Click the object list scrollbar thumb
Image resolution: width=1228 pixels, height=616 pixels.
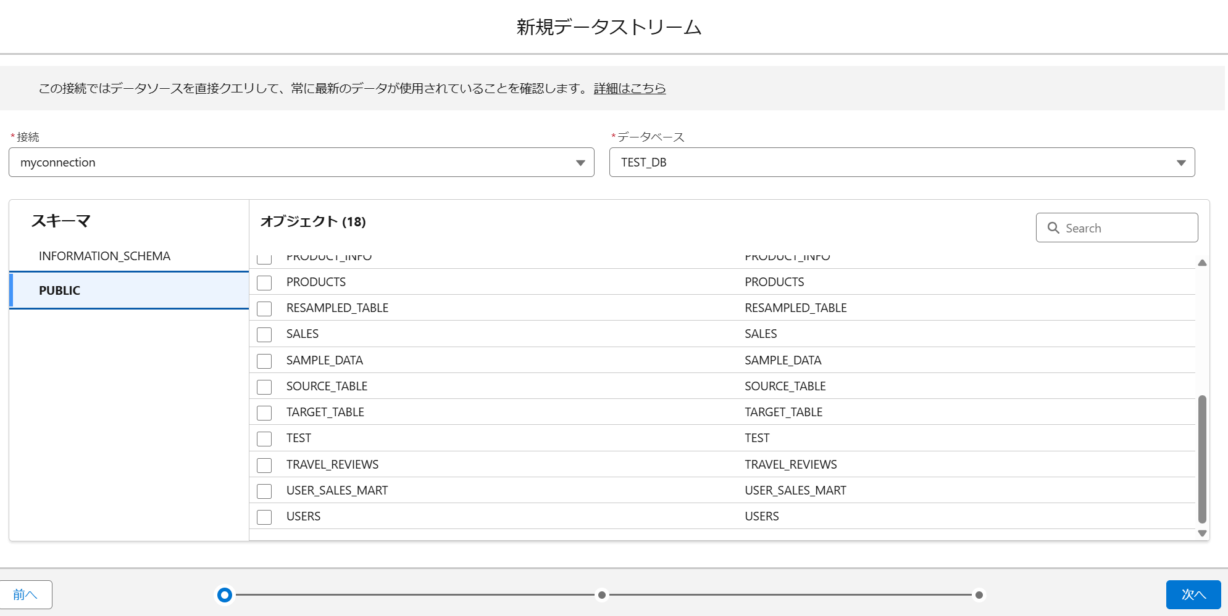coord(1202,459)
